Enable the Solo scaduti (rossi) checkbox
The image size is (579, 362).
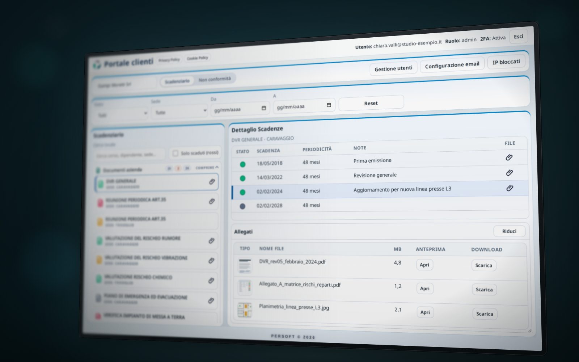[x=176, y=153]
